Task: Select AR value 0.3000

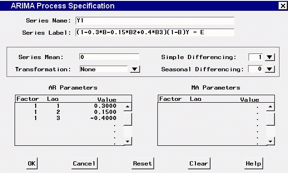Action: coord(105,106)
